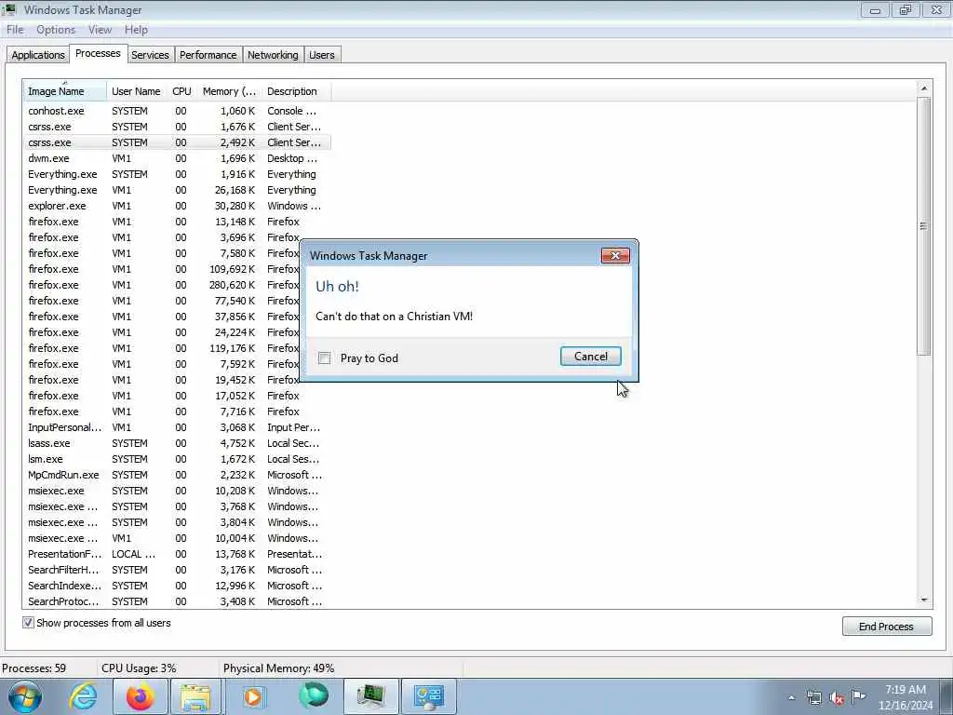The height and width of the screenshot is (715, 953).
Task: Click the network tray icon
Action: coord(813,697)
